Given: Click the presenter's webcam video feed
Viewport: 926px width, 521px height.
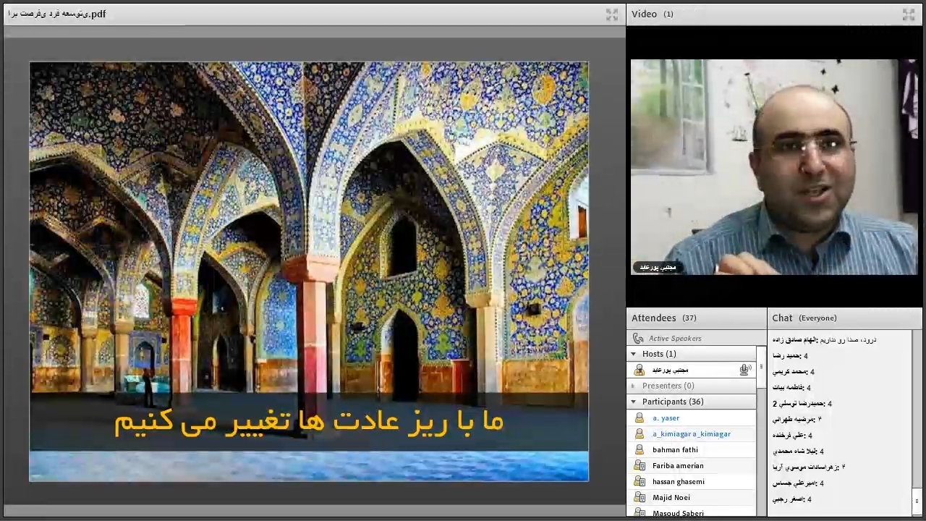Looking at the screenshot, I should 773,167.
